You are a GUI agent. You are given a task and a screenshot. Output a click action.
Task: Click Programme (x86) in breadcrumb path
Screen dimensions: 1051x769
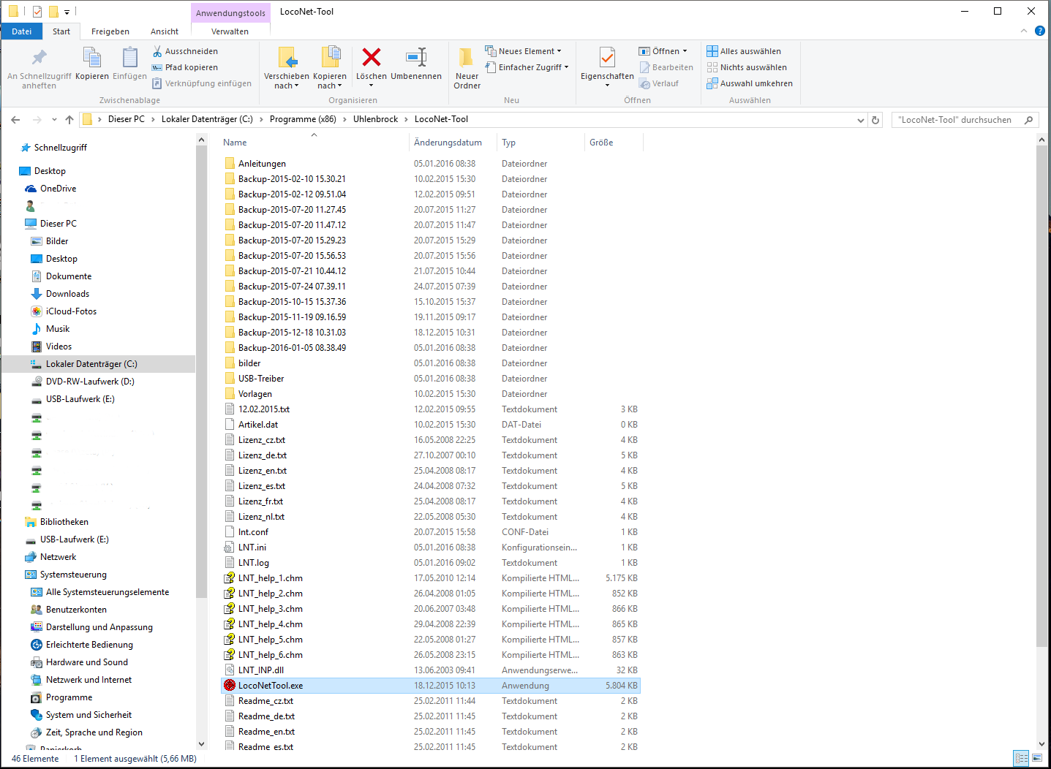tap(303, 119)
